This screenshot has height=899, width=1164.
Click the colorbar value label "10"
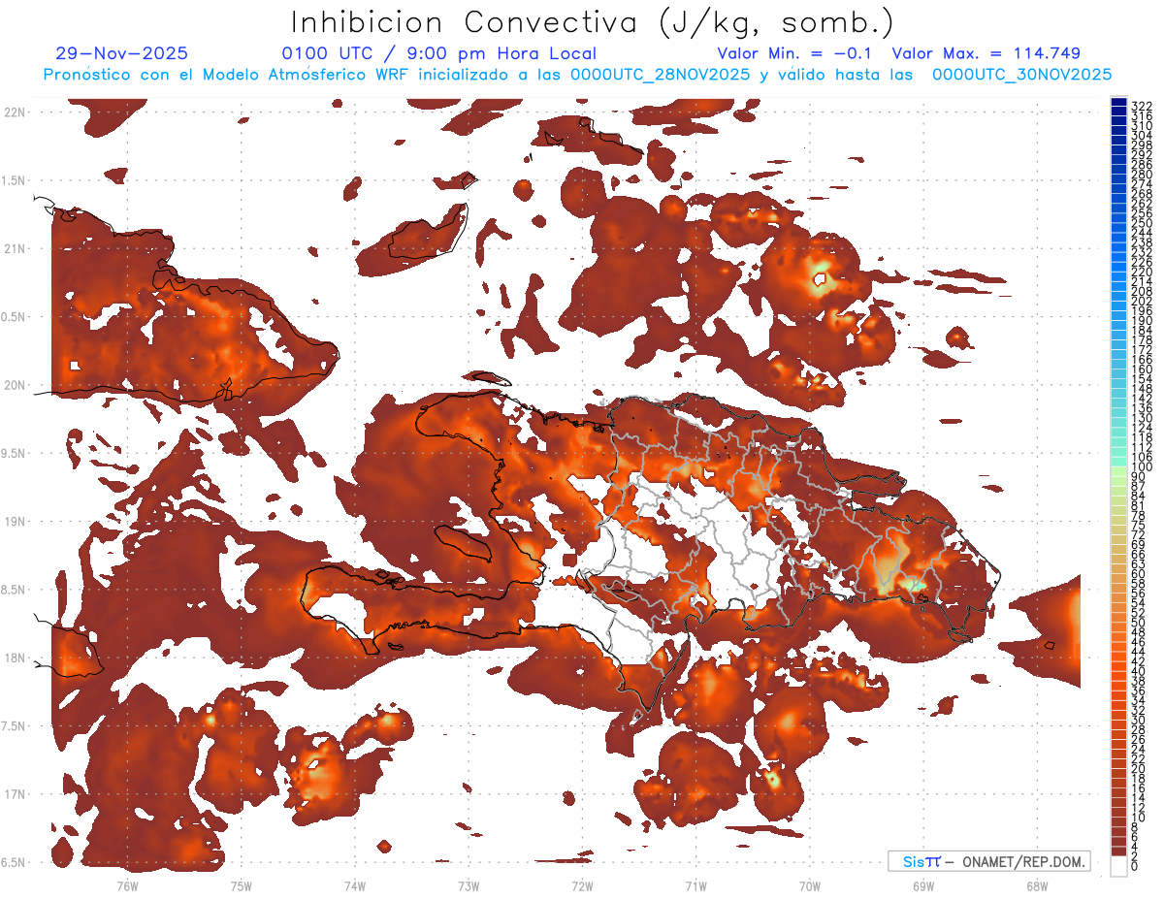(1138, 818)
